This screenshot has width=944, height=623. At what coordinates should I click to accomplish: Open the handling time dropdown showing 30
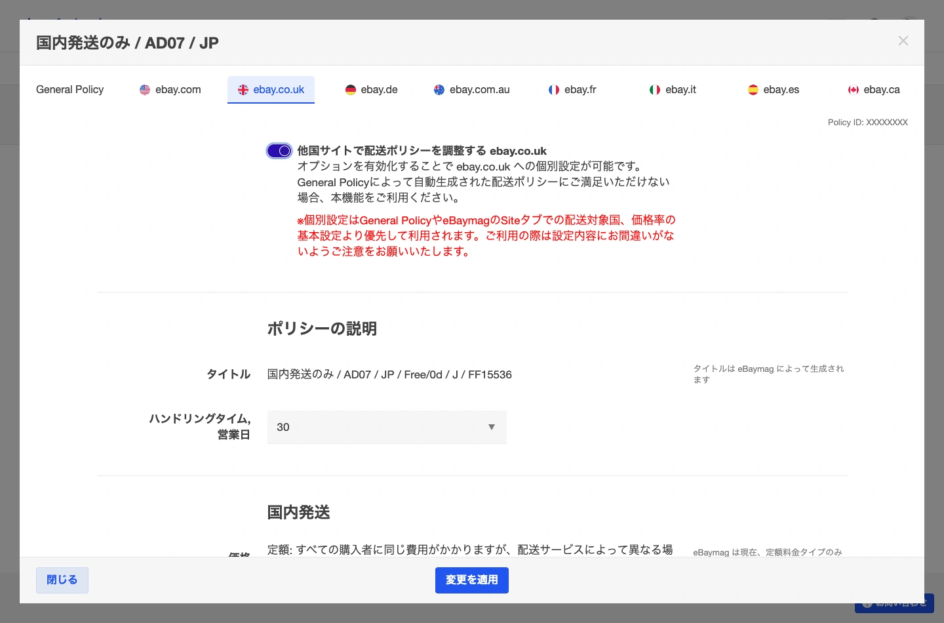coord(387,427)
